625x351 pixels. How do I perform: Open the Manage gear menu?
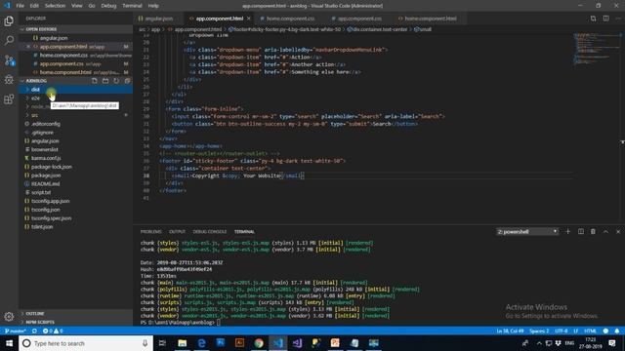click(9, 317)
